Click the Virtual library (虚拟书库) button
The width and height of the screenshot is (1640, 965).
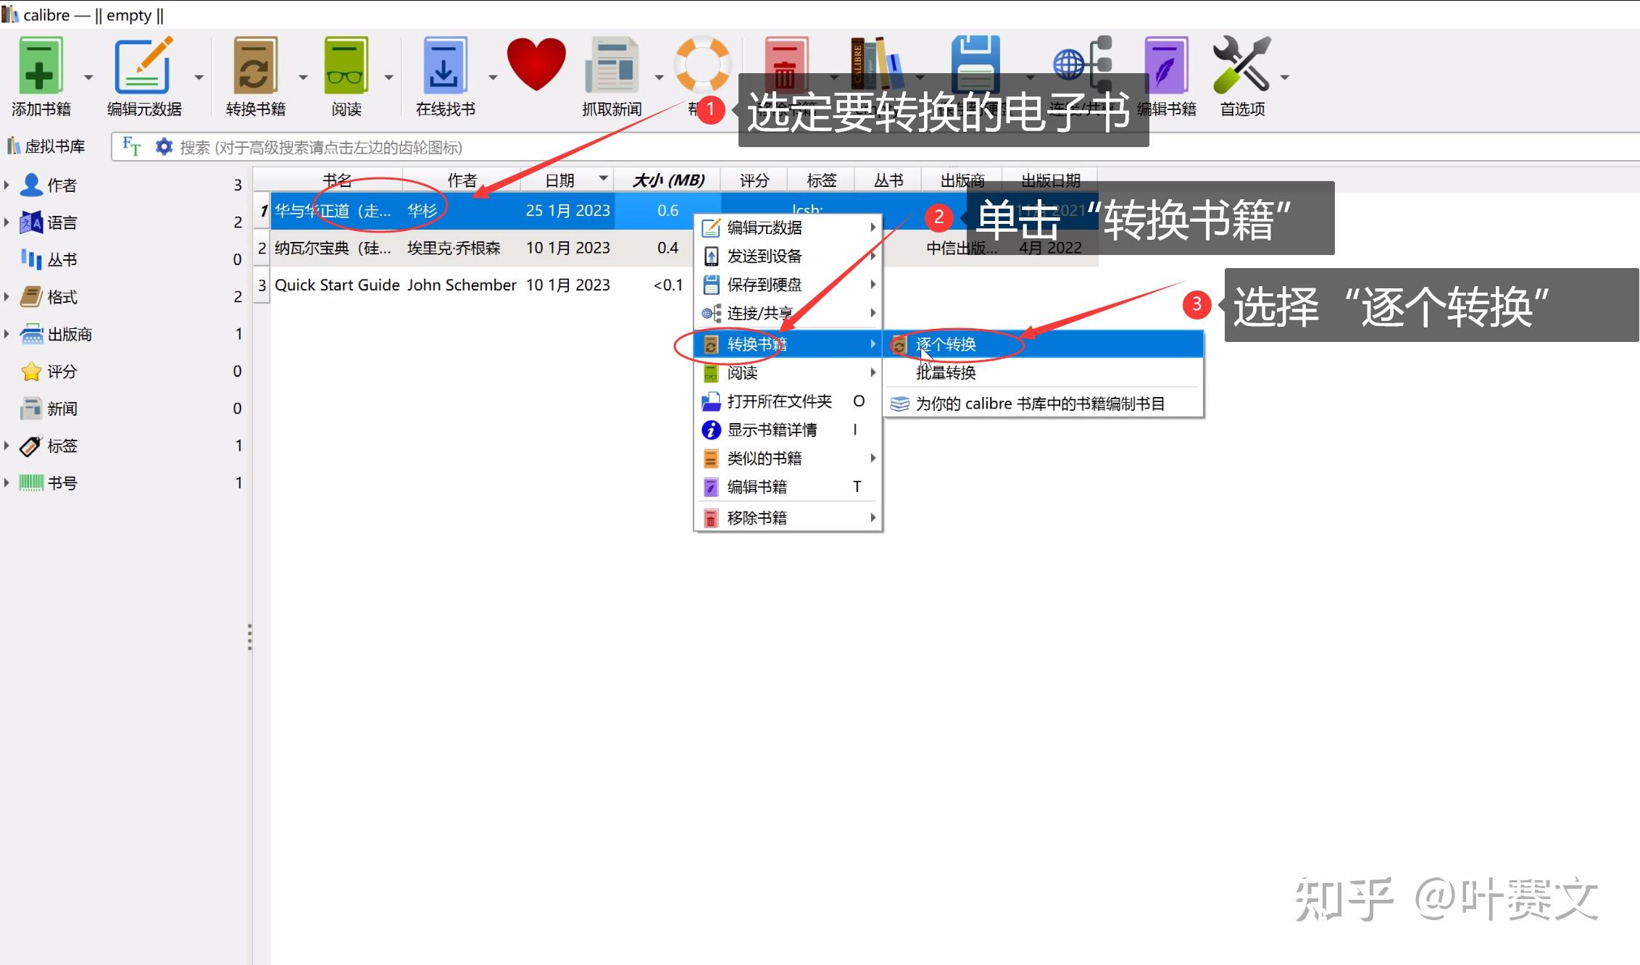(46, 146)
